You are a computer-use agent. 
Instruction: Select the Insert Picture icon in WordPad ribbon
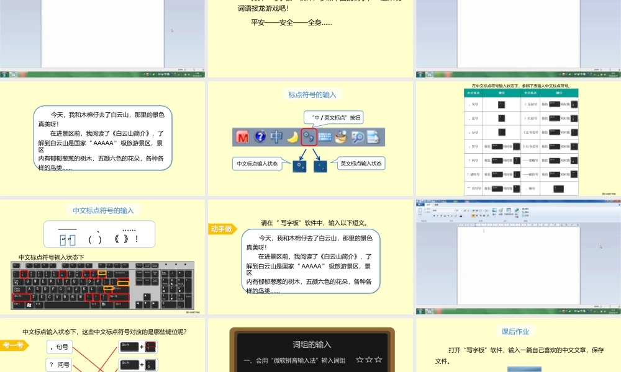point(494,211)
